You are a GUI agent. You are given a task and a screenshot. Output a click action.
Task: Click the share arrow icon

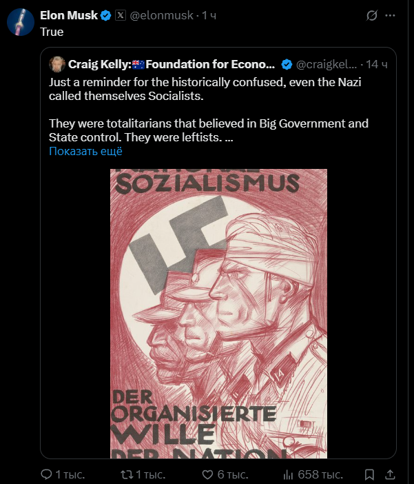(391, 474)
